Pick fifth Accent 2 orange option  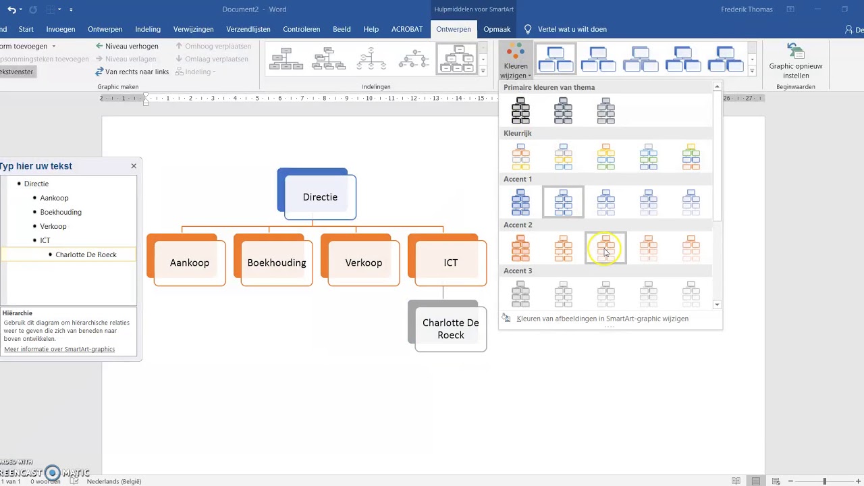pyautogui.click(x=691, y=248)
